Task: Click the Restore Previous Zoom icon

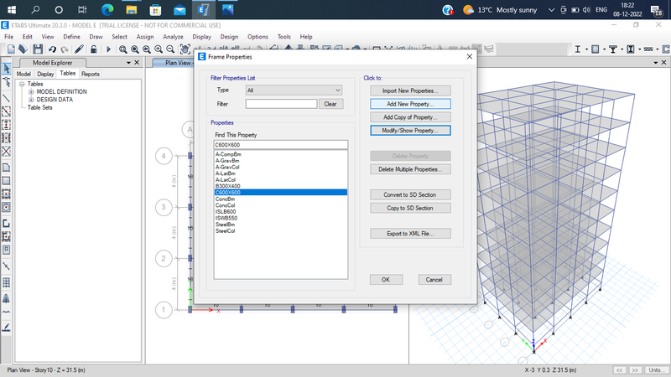Action: click(147, 49)
